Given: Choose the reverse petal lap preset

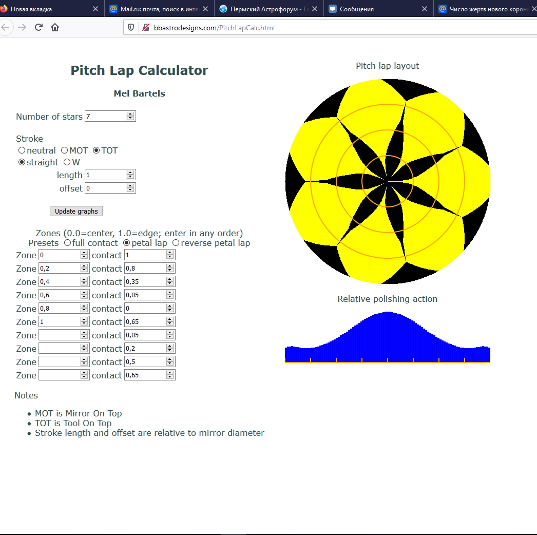Looking at the screenshot, I should coord(176,243).
